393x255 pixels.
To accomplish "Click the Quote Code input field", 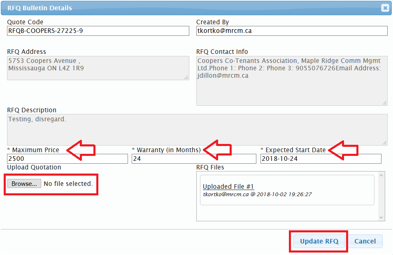I will [98, 31].
